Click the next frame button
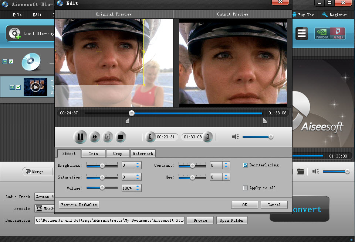 point(108,137)
